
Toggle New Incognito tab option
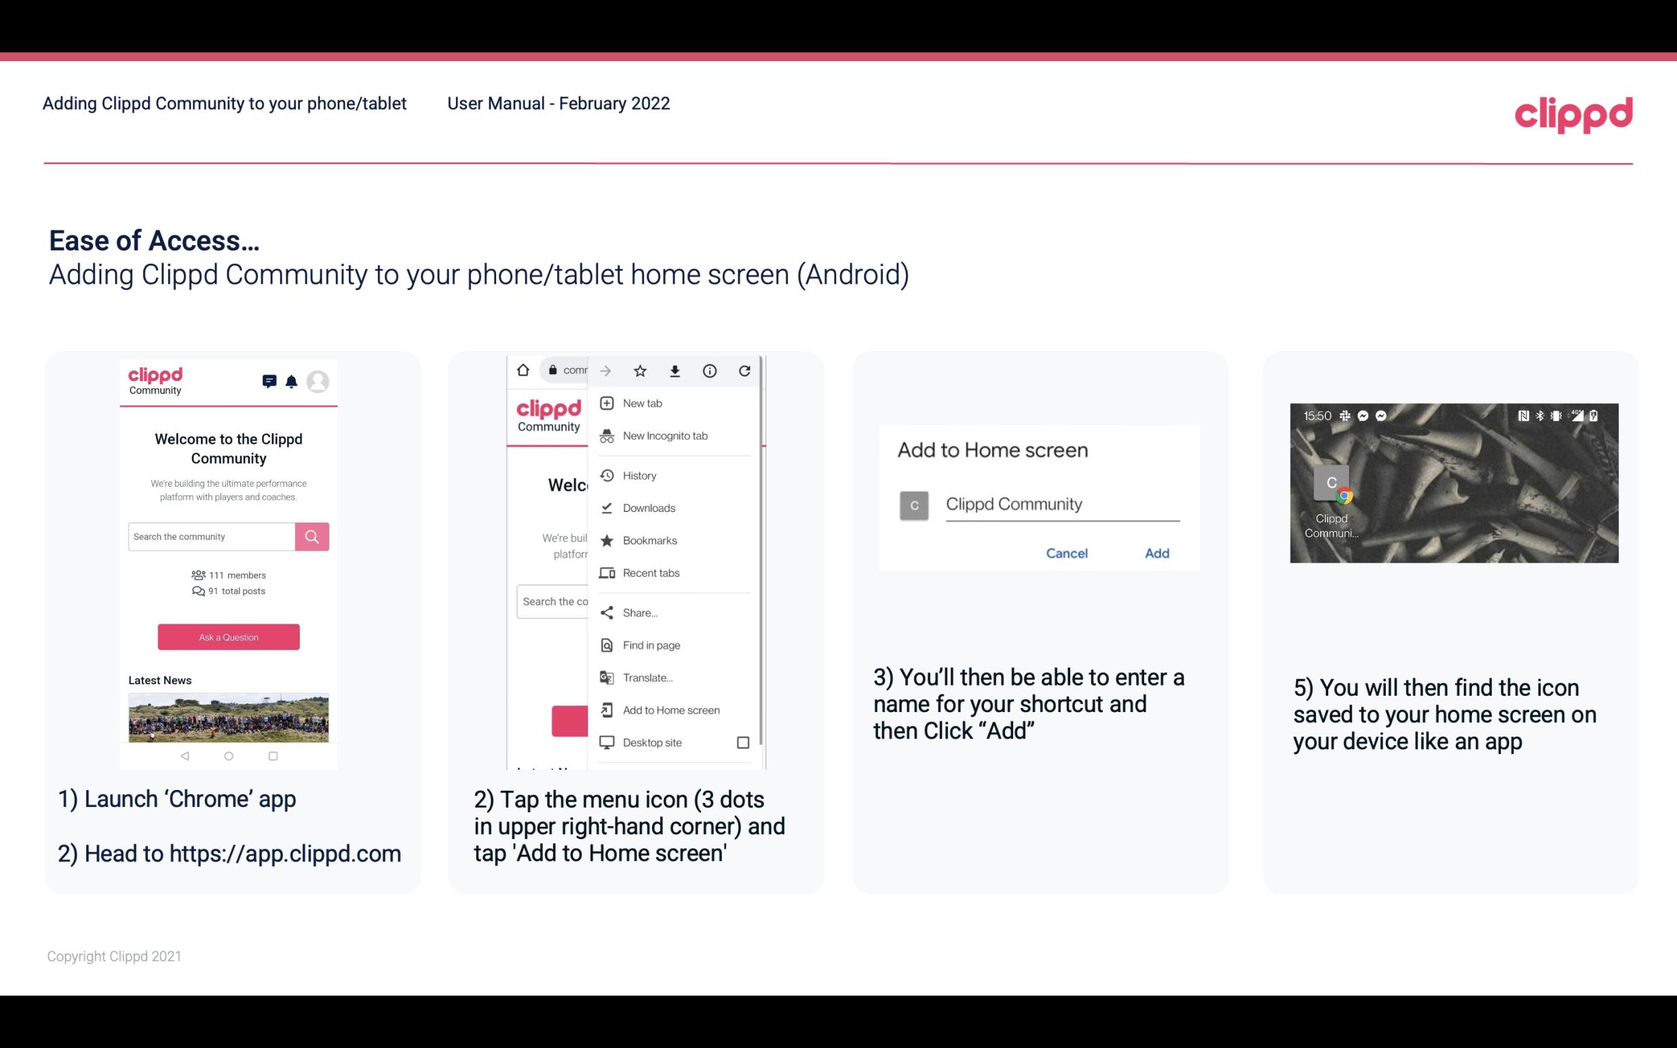pos(665,436)
